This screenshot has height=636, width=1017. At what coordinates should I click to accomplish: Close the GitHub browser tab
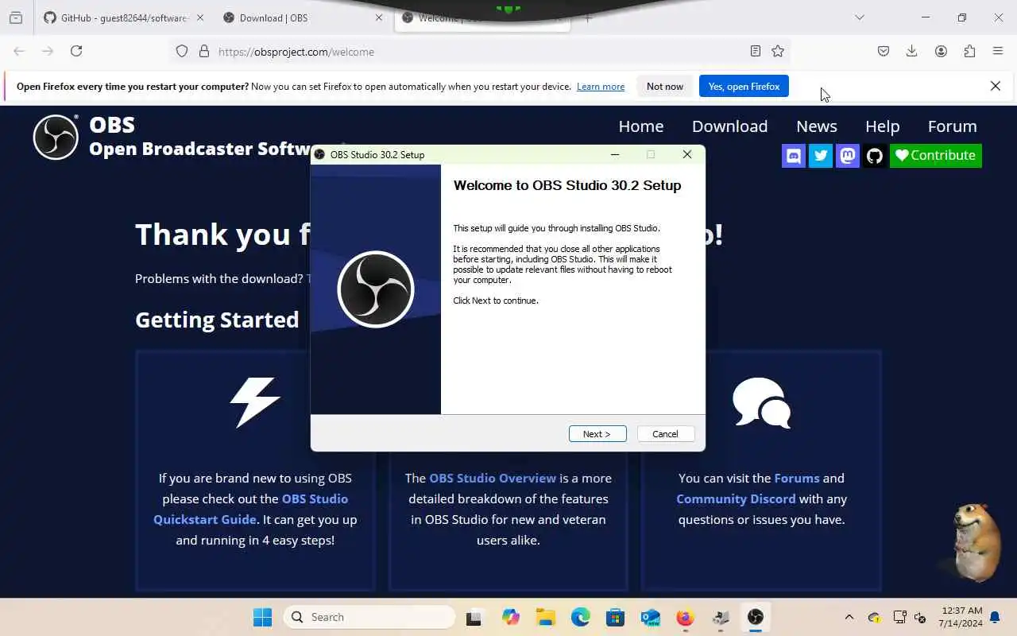coord(199,17)
